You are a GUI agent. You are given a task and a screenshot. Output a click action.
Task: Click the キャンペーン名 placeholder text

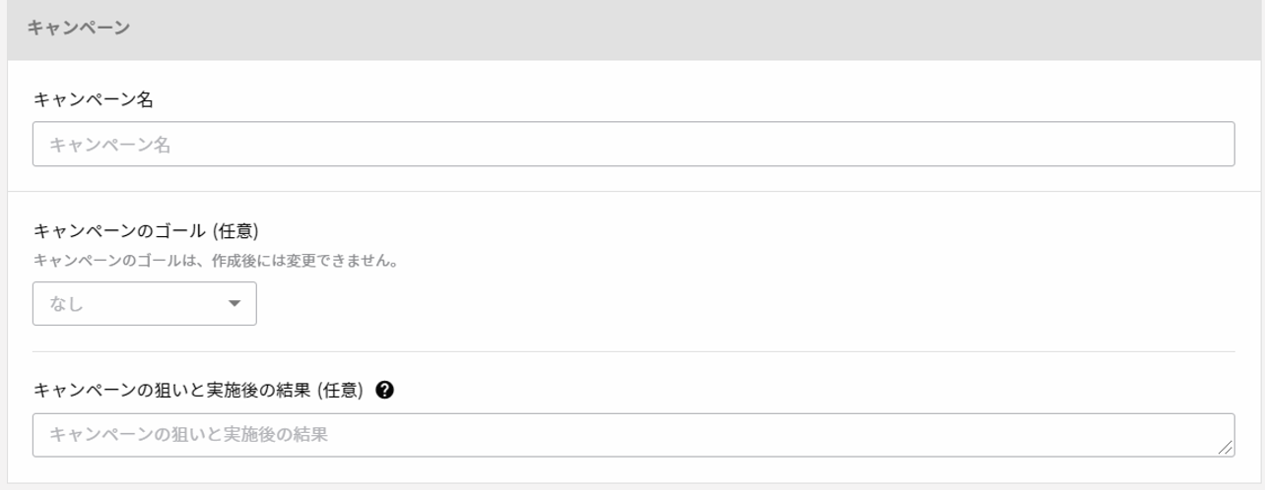point(110,146)
